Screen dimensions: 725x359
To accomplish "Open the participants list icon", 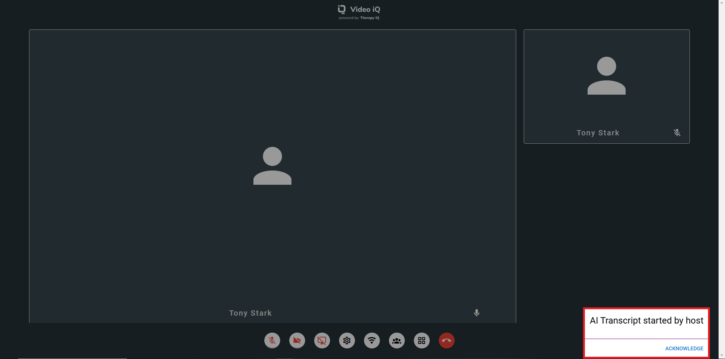I will 397,341.
